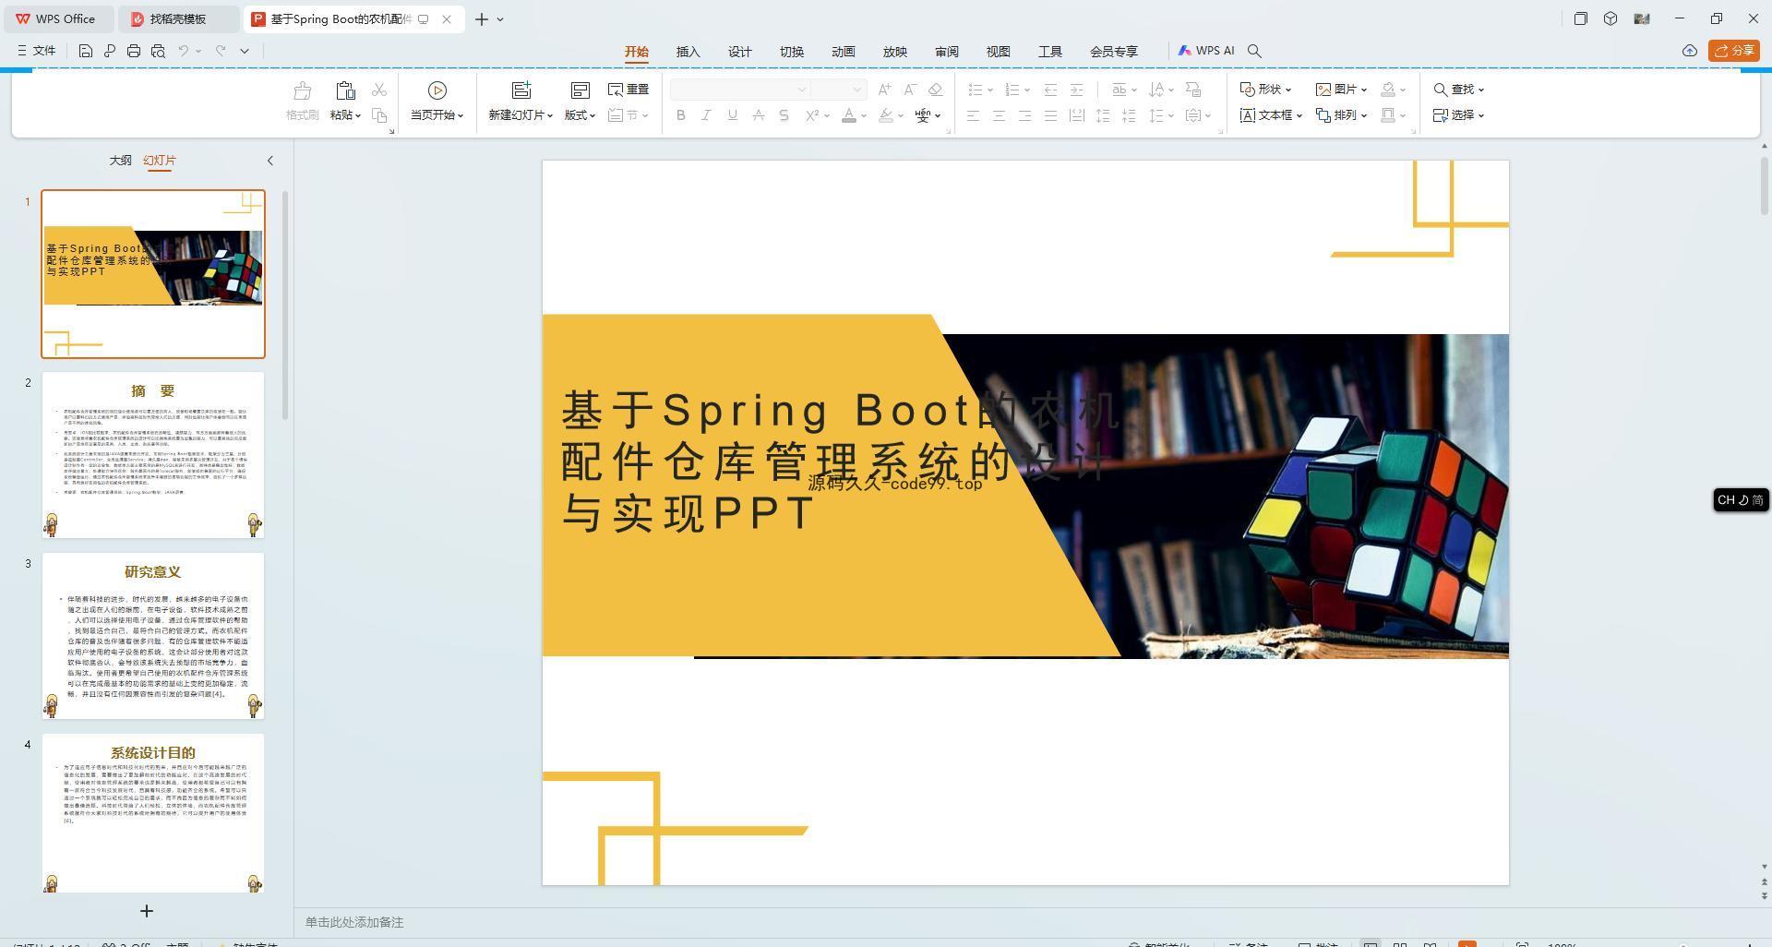Open the 版式 layout dropdown

click(580, 115)
